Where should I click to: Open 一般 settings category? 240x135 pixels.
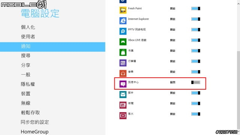pos(25,75)
